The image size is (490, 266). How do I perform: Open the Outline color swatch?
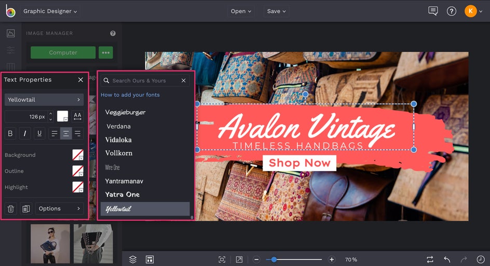pyautogui.click(x=78, y=171)
